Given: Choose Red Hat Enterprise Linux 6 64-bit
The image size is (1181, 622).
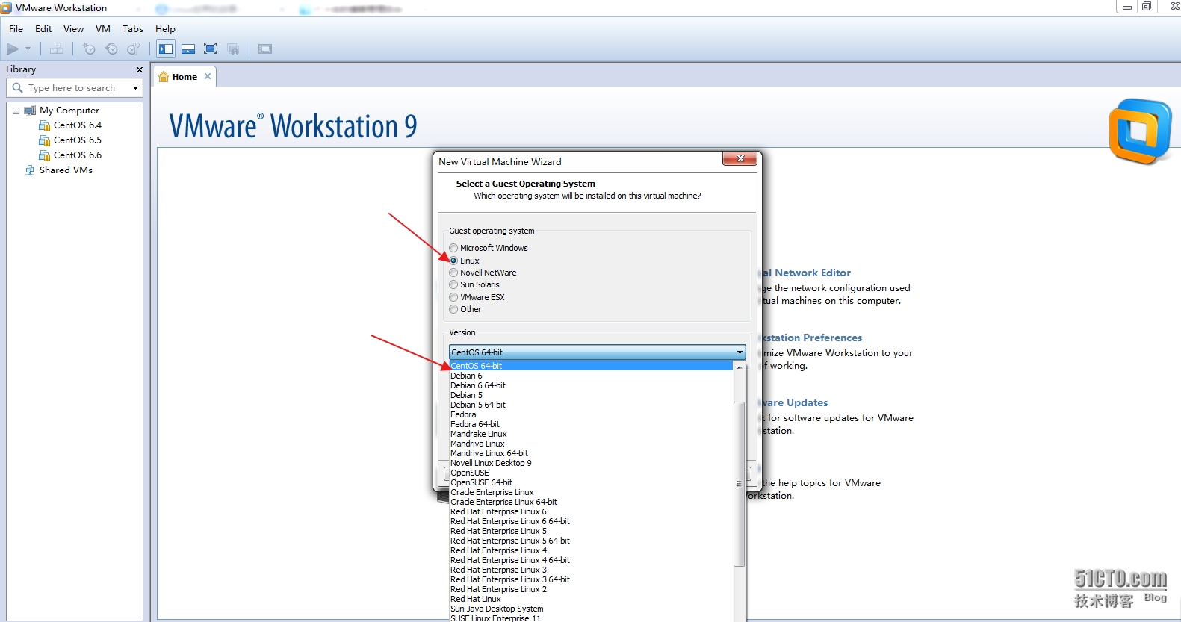Looking at the screenshot, I should click(591, 521).
